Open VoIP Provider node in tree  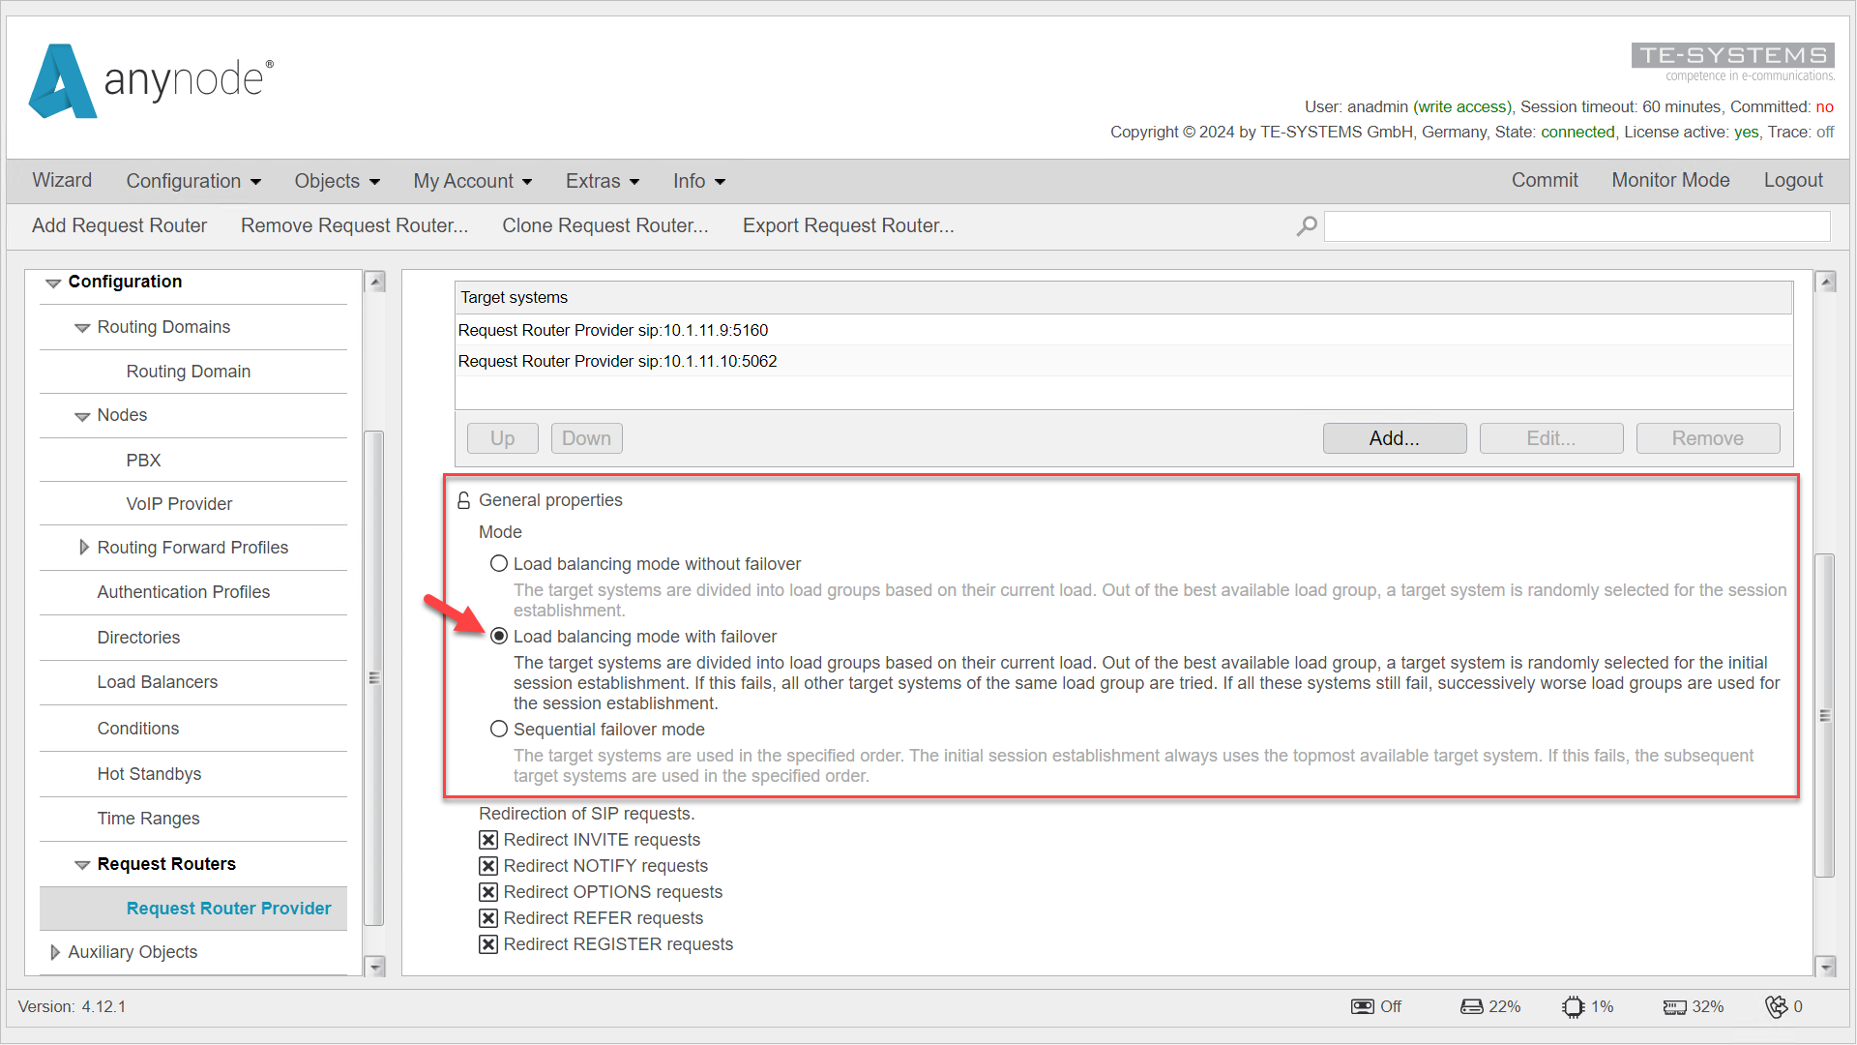point(179,504)
